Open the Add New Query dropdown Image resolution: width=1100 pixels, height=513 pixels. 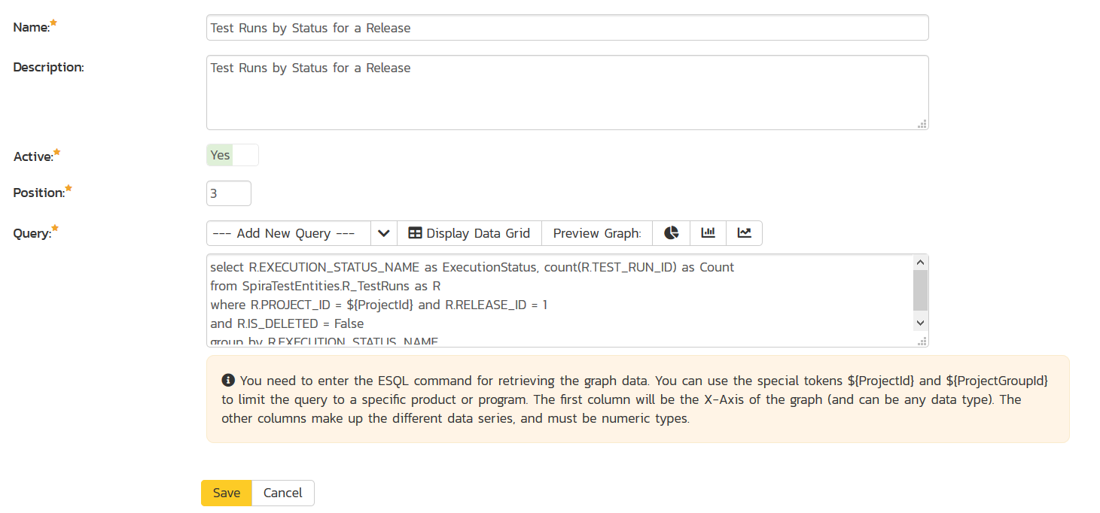click(x=288, y=233)
